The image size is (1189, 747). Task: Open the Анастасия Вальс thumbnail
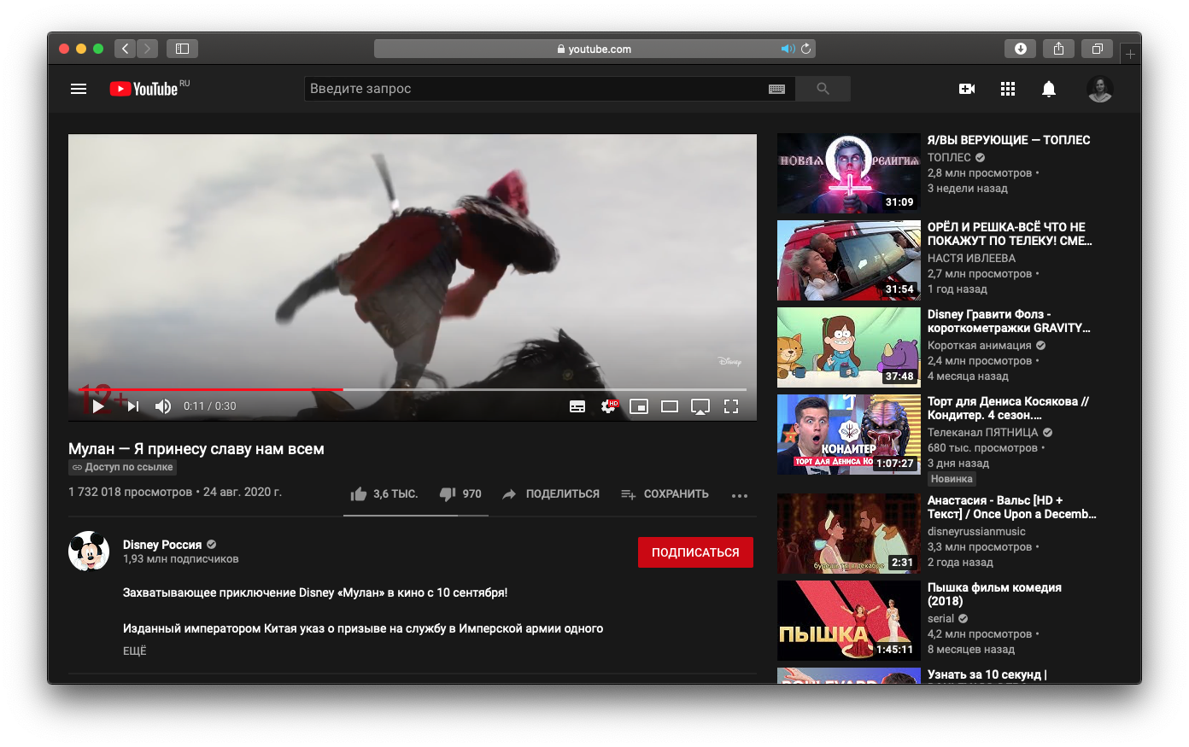click(849, 534)
